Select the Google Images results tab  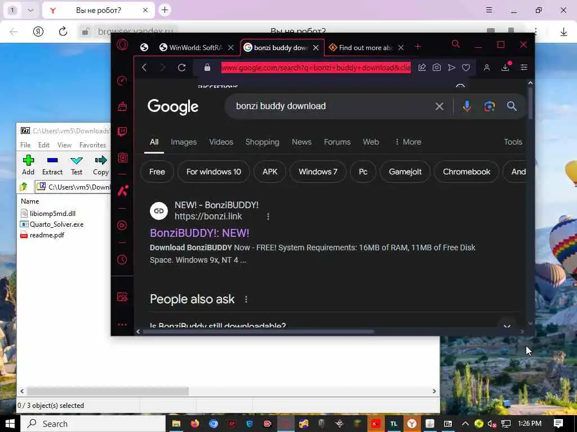[x=184, y=142]
